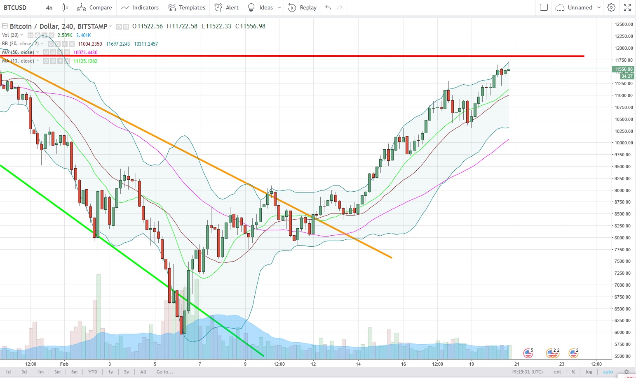The width and height of the screenshot is (636, 378).
Task: Toggle 'auto' price scale
Action: tap(608, 372)
